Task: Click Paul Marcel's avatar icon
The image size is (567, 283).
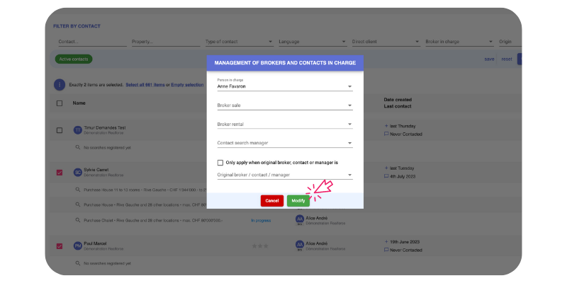Action: (78, 246)
